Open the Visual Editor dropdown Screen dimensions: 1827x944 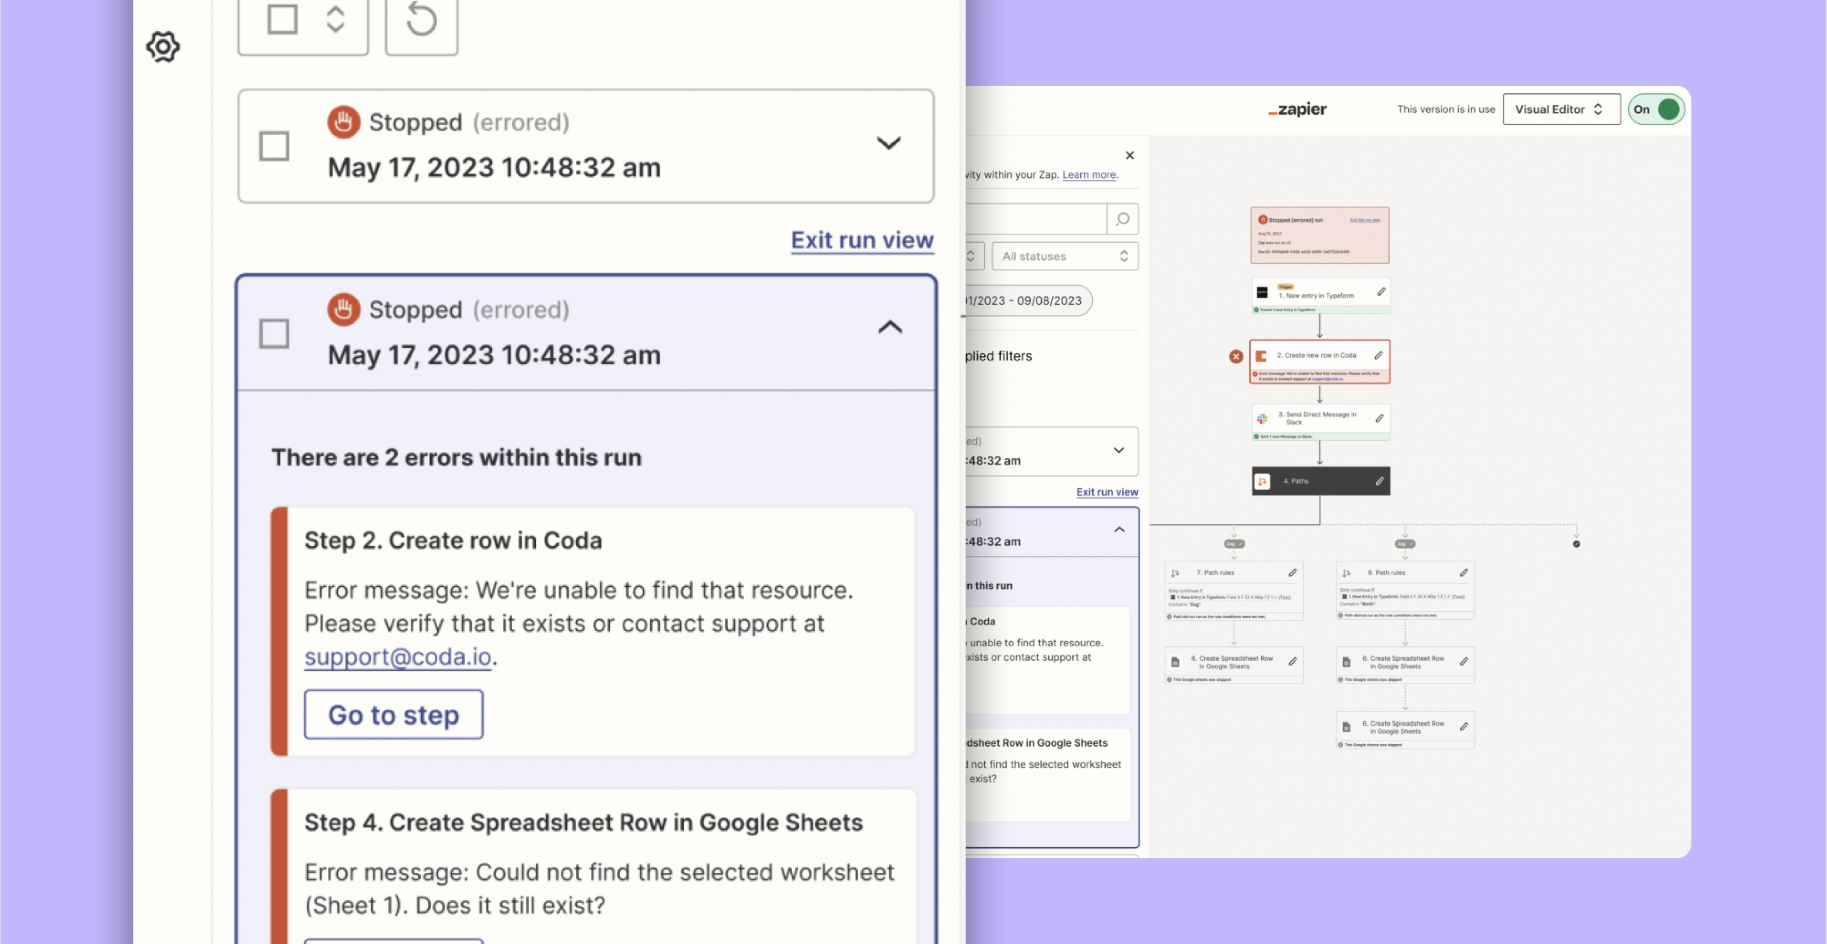click(1562, 109)
